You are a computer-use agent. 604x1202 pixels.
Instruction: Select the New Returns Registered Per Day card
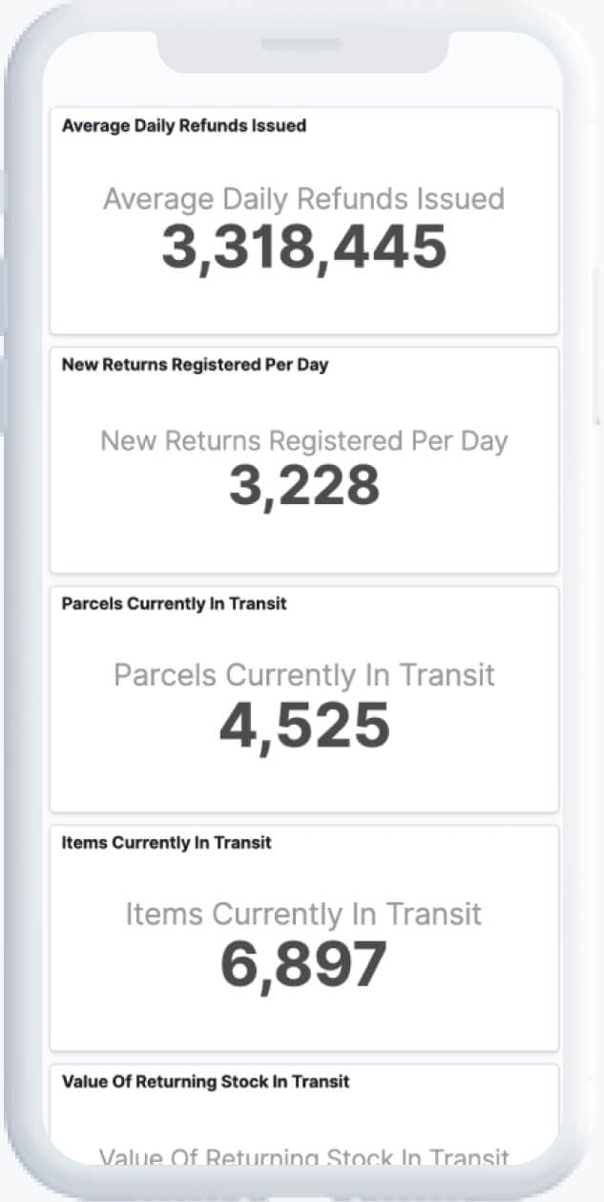click(x=303, y=459)
